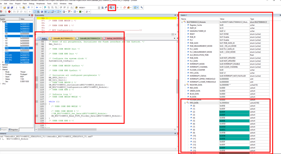
Task: Click the Start/Stop Debug Session icon
Action: click(111, 7)
